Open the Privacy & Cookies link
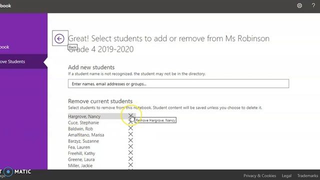Viewport: 320px width, 180px height. tap(259, 175)
